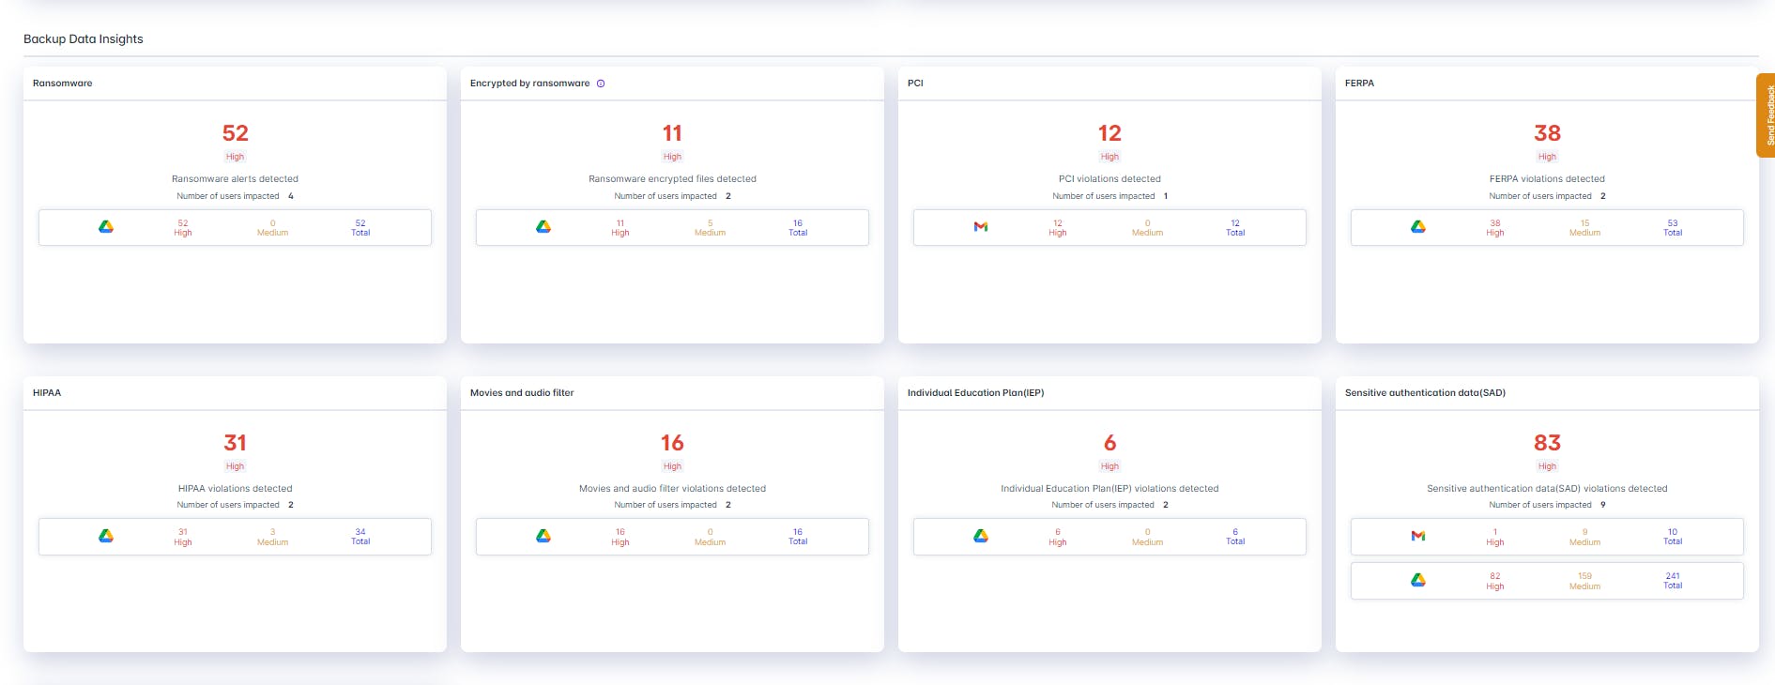Select 6 High in IEP Drive row
The image size is (1775, 685).
pos(1058,537)
